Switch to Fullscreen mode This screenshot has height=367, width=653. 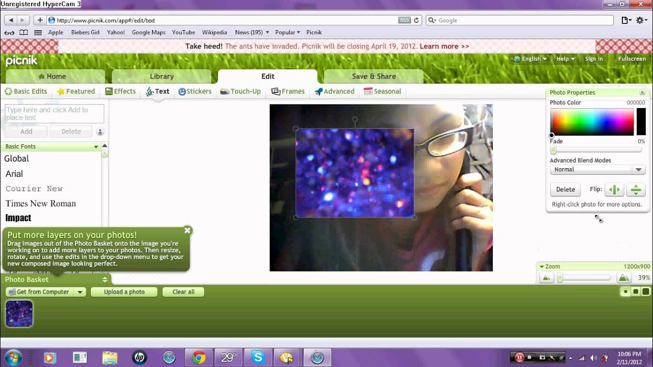click(x=632, y=59)
